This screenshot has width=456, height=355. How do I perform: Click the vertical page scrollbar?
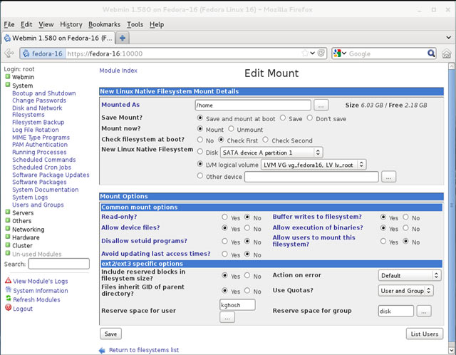[x=451, y=205]
